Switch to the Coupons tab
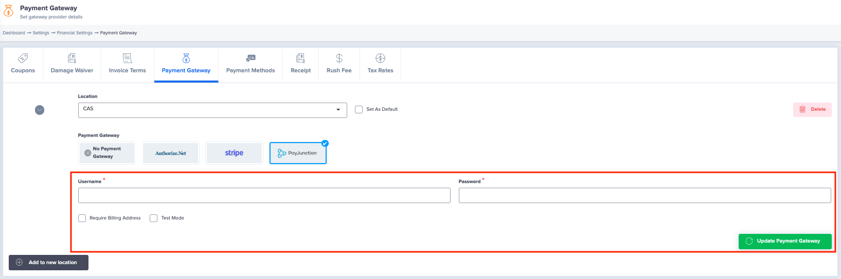841x279 pixels. [x=23, y=65]
